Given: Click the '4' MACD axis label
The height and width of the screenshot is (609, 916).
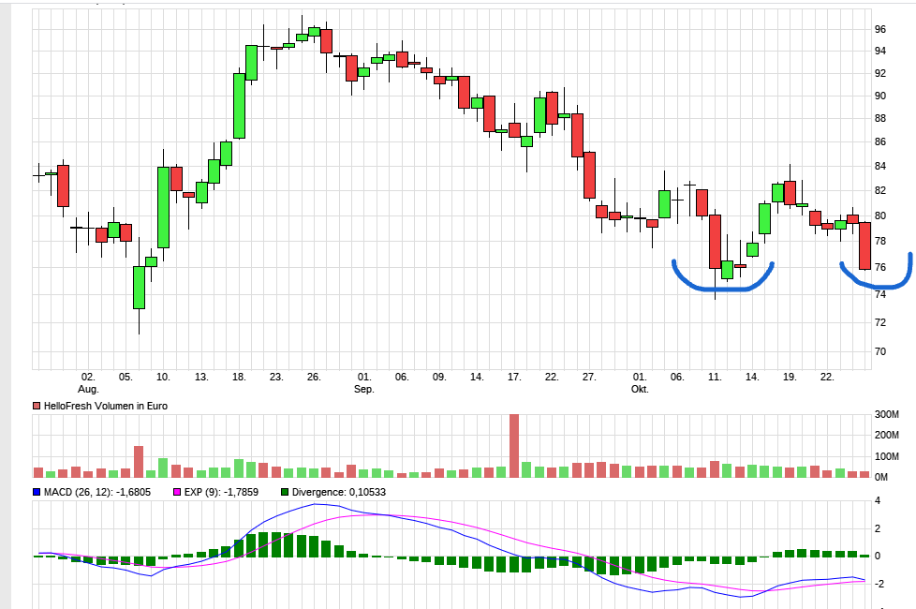Looking at the screenshot, I should coord(878,501).
